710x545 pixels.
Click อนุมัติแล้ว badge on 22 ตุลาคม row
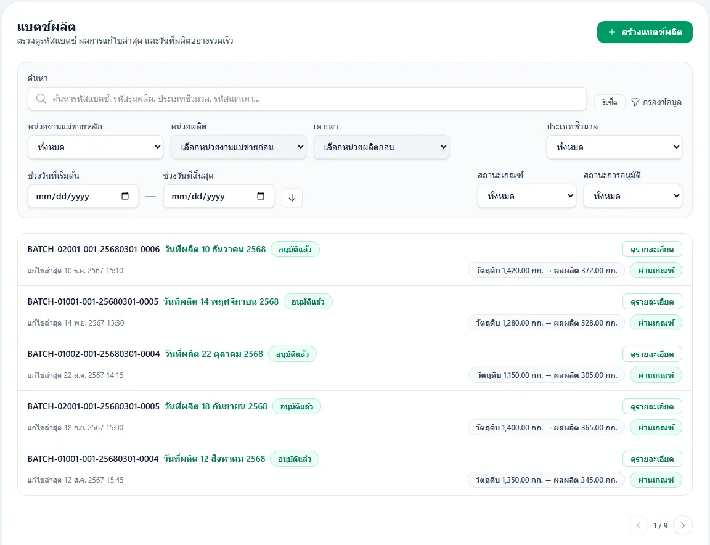(293, 354)
